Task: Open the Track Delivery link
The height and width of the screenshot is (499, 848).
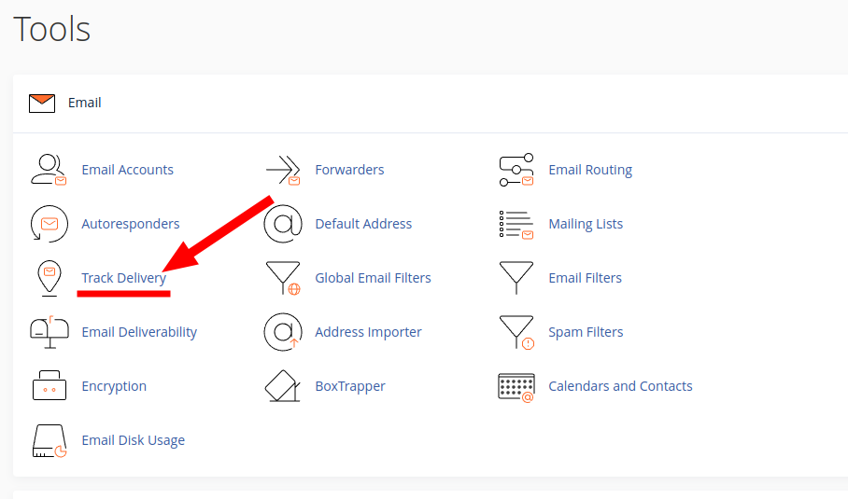Action: [124, 278]
